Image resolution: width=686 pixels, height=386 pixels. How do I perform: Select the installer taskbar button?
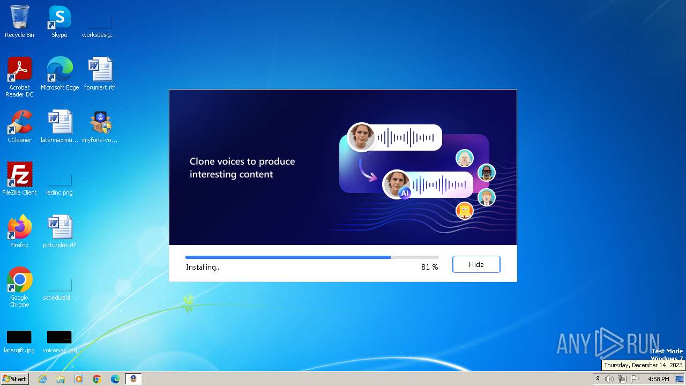(133, 379)
